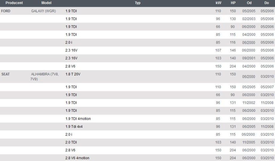Select the Ford 2.8 V6 row

(137, 66)
